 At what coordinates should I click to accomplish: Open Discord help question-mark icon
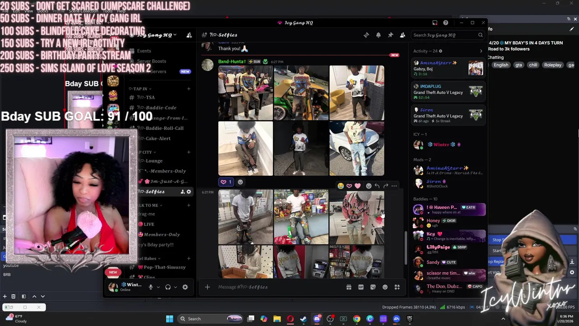(446, 23)
